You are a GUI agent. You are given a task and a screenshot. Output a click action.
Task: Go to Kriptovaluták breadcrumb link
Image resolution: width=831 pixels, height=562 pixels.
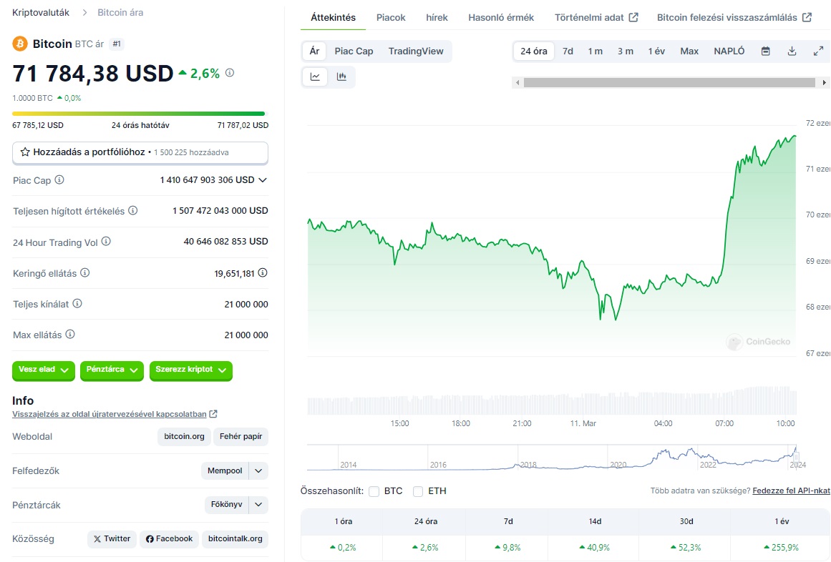(x=41, y=13)
